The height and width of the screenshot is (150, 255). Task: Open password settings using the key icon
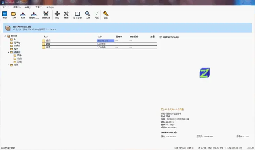point(106,14)
